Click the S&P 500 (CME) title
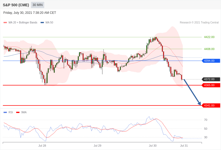Image resolution: width=221 pixels, height=150 pixels. pyautogui.click(x=16, y=5)
